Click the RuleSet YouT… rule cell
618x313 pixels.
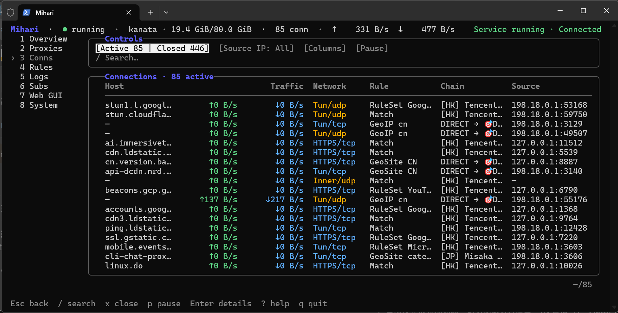pyautogui.click(x=401, y=190)
